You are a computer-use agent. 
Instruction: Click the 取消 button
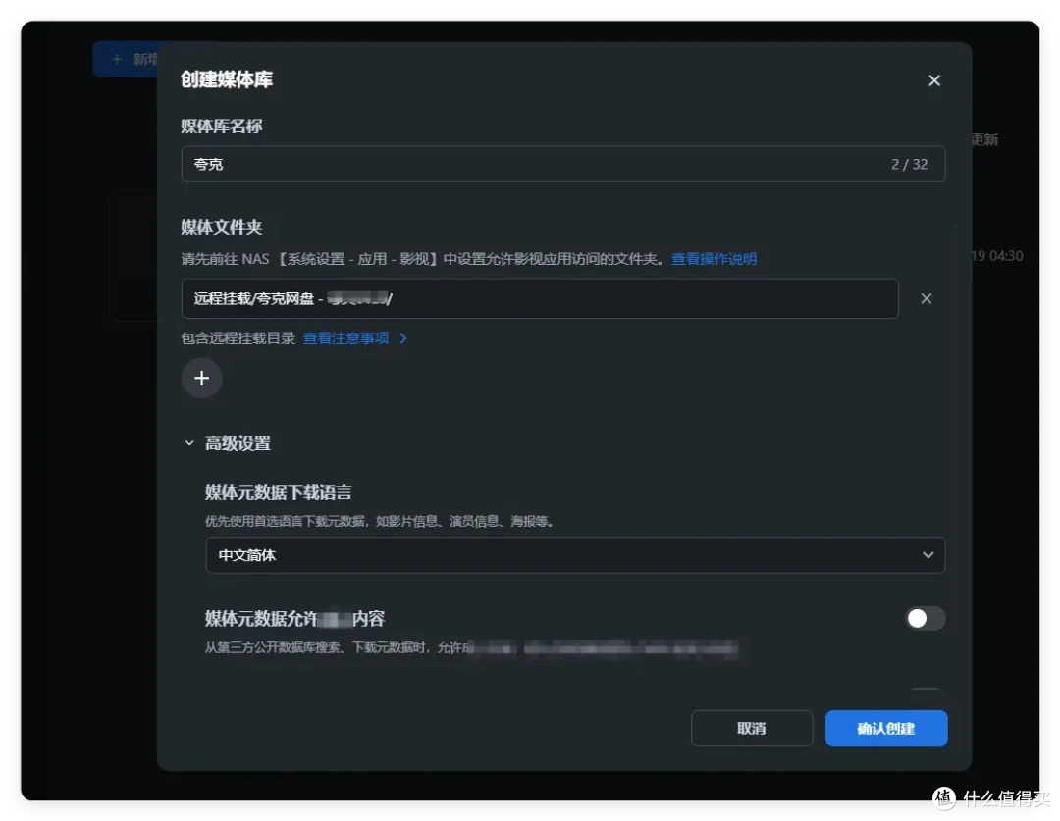[x=751, y=729]
